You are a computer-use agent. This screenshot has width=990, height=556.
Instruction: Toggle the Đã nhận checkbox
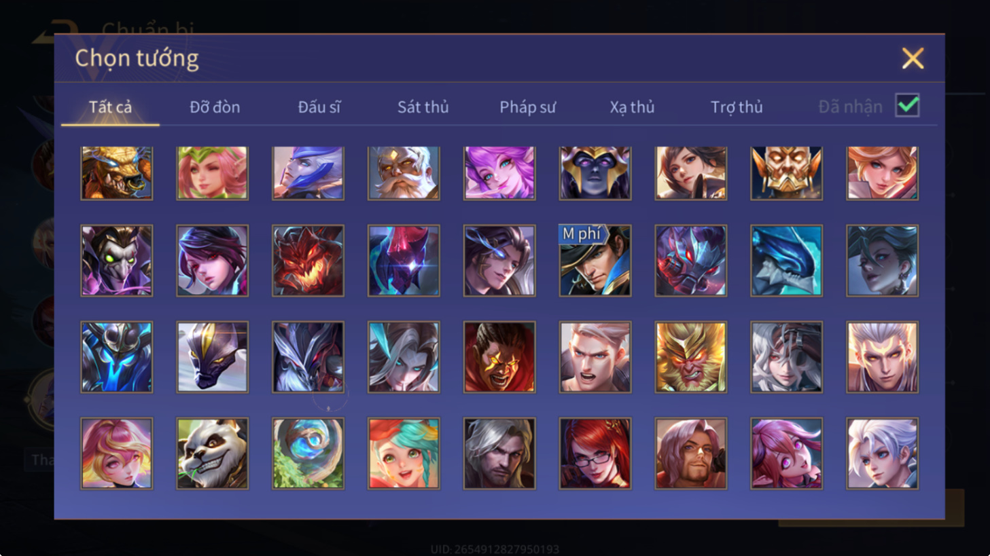point(908,106)
